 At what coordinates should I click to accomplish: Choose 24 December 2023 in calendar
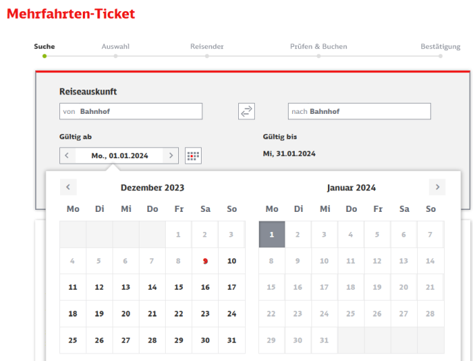point(232,313)
